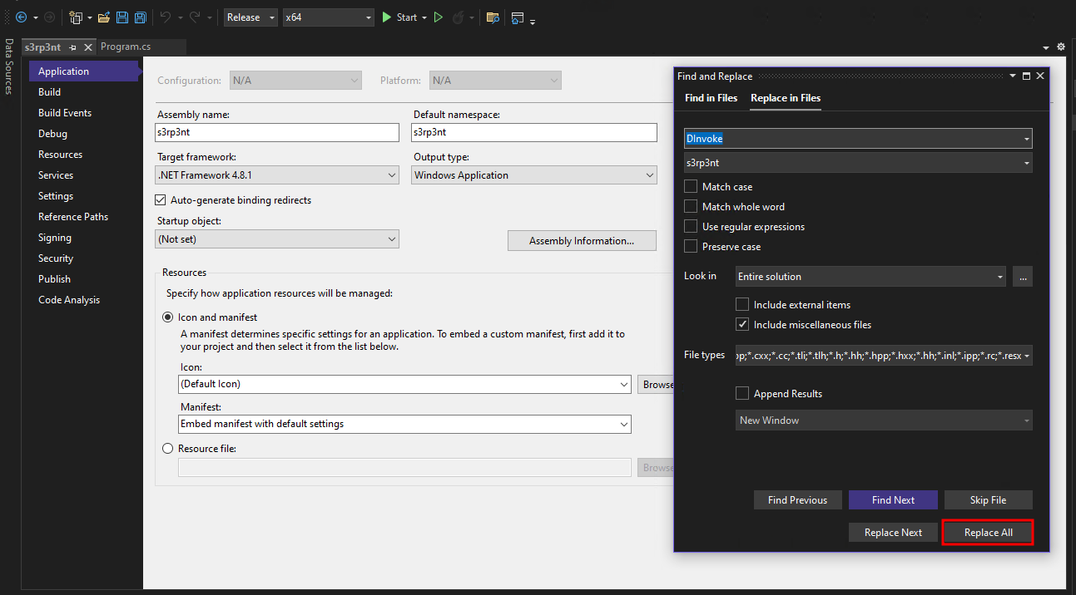Uncheck Include miscellaneous files
The width and height of the screenshot is (1076, 595).
(742, 325)
